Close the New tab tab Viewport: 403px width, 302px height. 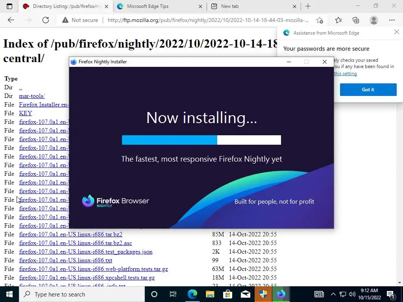pos(294,6)
